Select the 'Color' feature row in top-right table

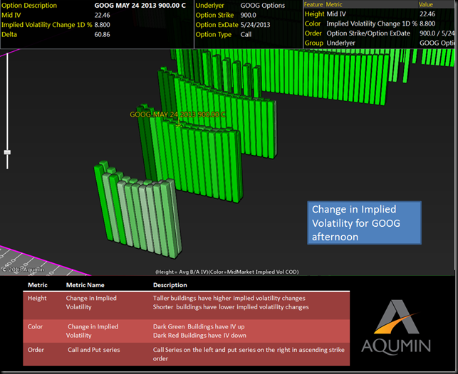[x=379, y=23]
